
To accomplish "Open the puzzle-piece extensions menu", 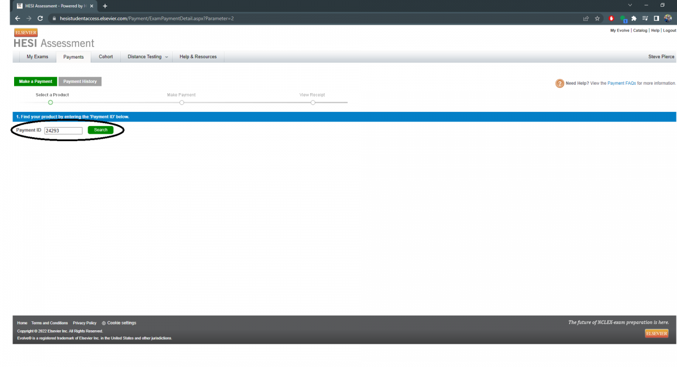I will pyautogui.click(x=634, y=18).
